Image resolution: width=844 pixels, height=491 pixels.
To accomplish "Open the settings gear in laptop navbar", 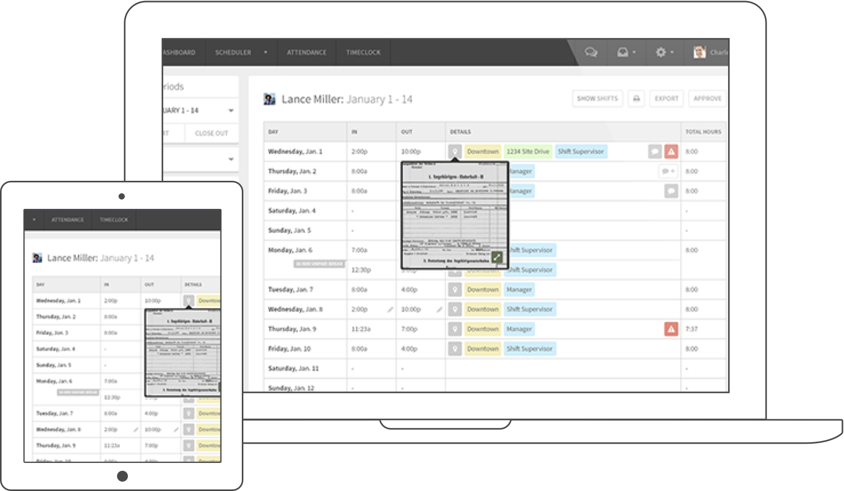I will (660, 52).
